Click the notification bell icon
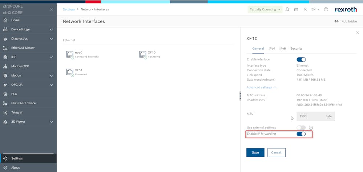Image resolution: width=363 pixels, height=172 pixels. coord(287,9)
